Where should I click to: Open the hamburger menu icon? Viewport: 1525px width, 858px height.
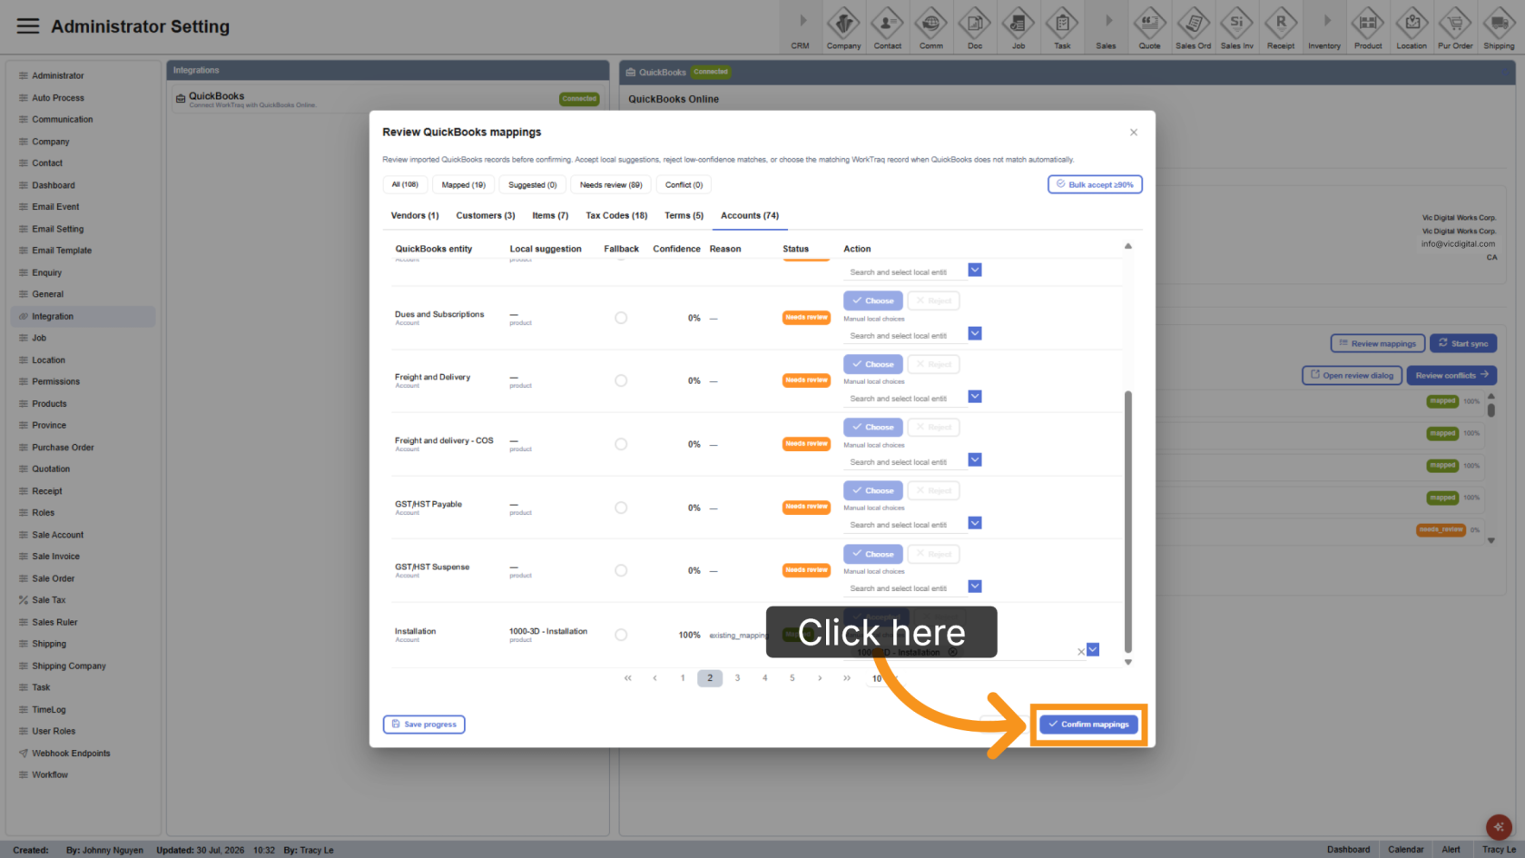(28, 26)
